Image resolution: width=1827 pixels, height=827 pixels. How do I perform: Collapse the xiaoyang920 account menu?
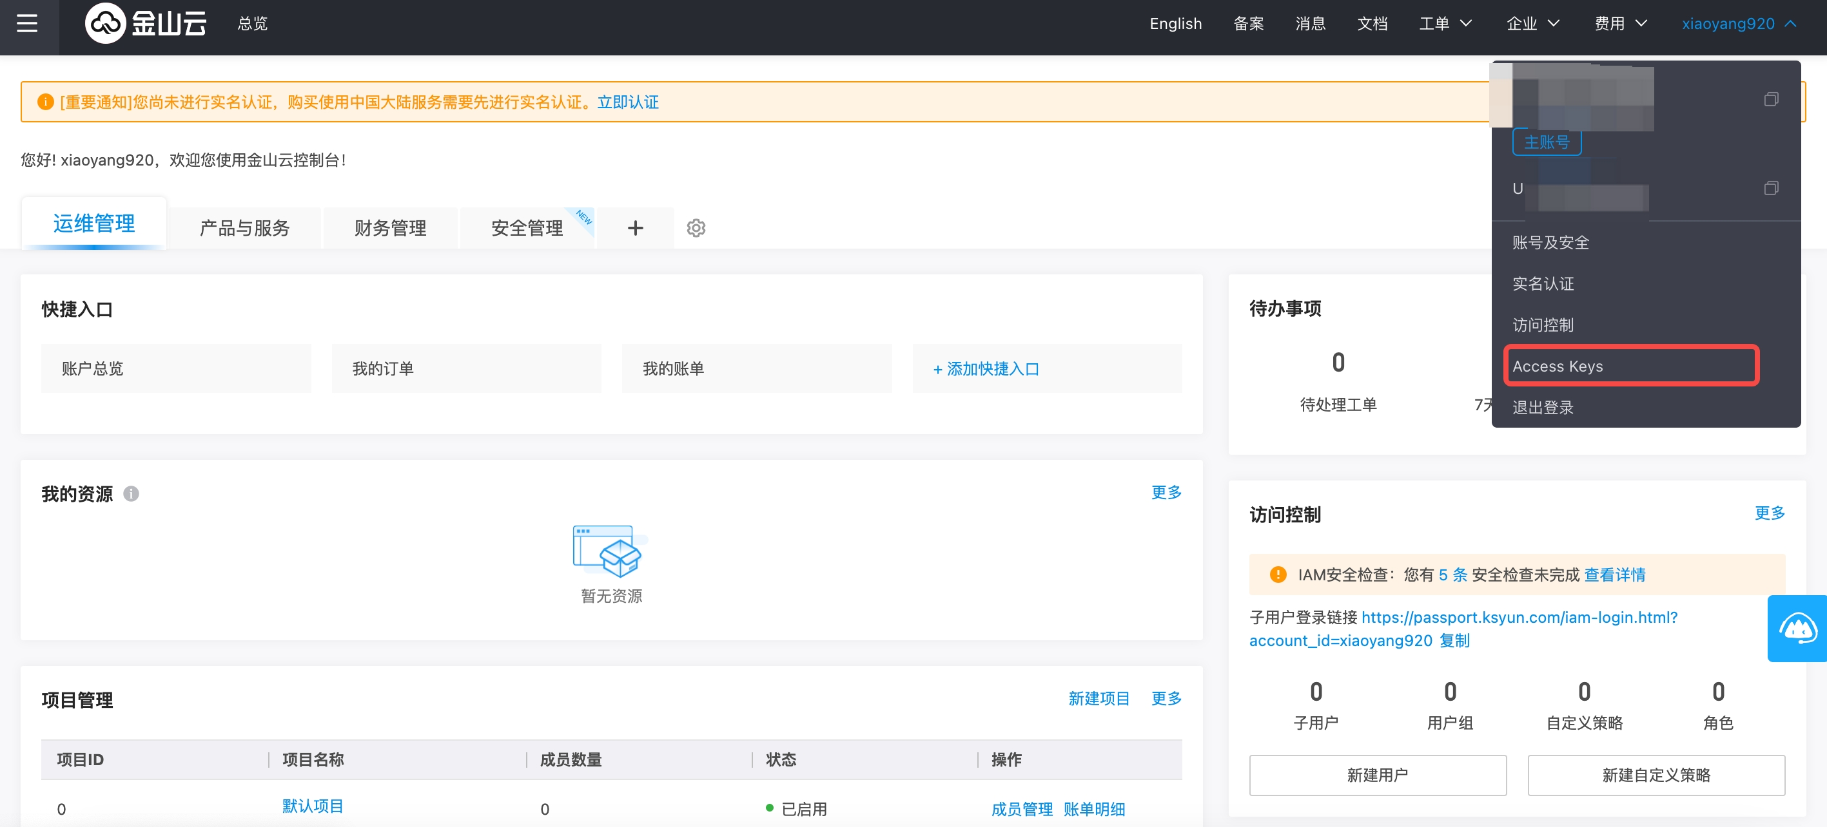point(1737,24)
